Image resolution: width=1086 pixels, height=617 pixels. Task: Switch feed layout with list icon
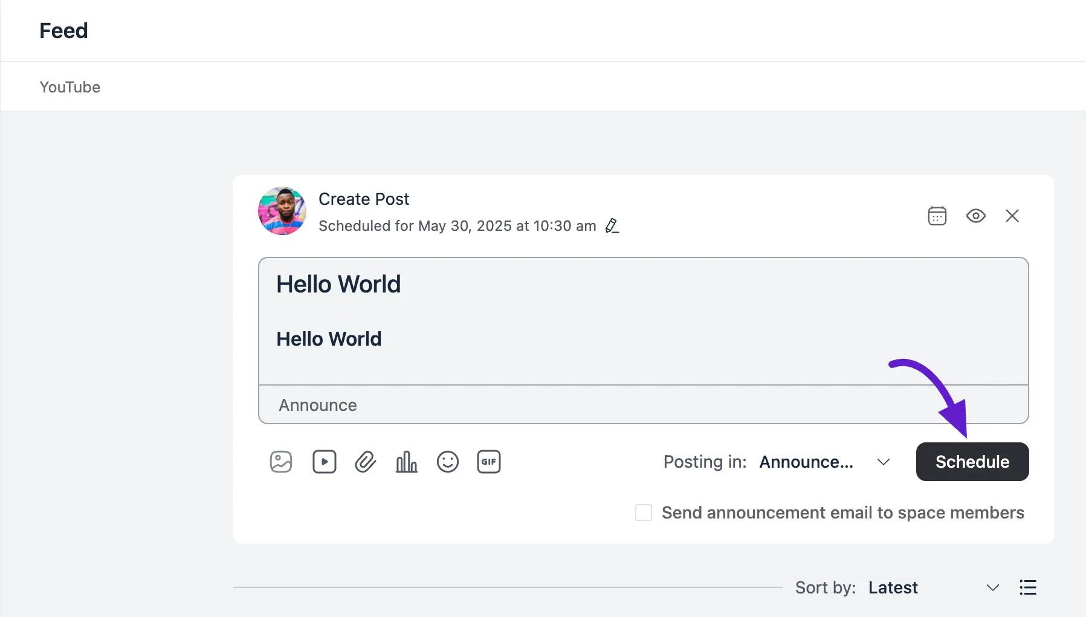point(1028,587)
